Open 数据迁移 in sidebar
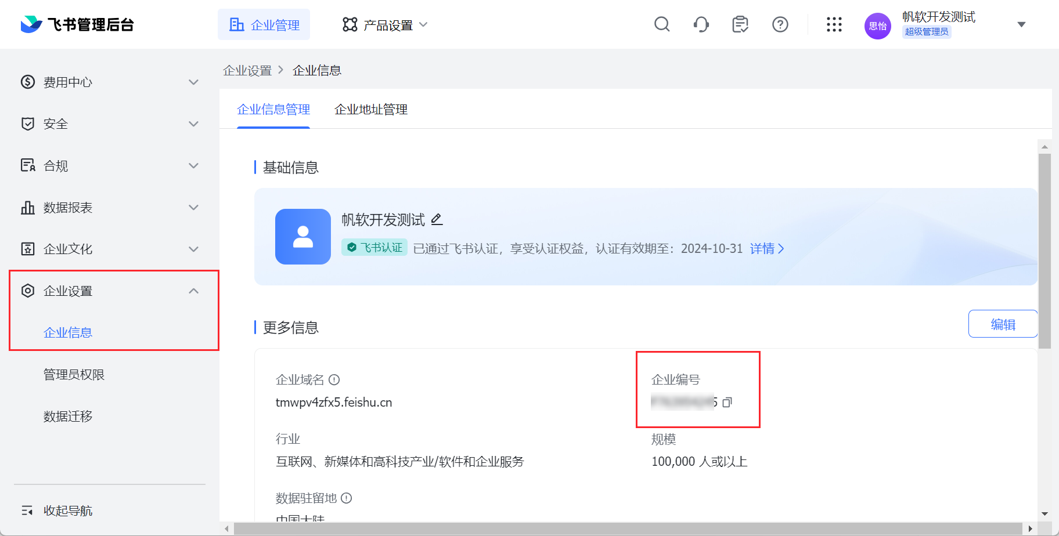 click(x=68, y=416)
